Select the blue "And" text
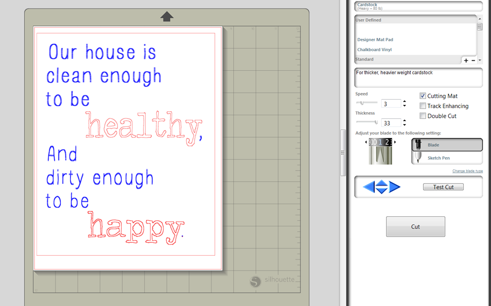Viewport: 491px width, 306px height. (62, 154)
